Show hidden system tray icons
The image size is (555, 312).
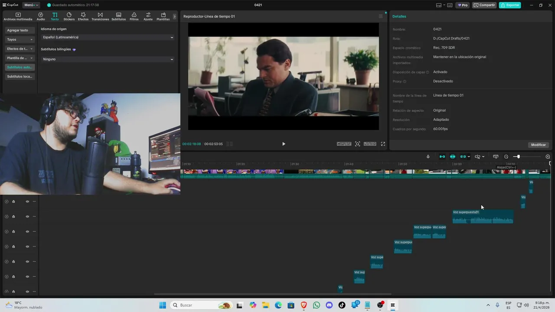(488, 305)
